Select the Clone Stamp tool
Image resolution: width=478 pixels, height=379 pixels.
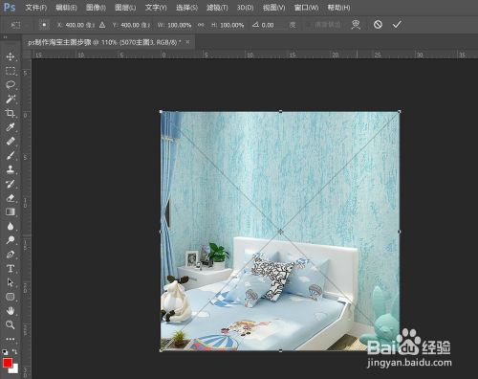pos(11,169)
